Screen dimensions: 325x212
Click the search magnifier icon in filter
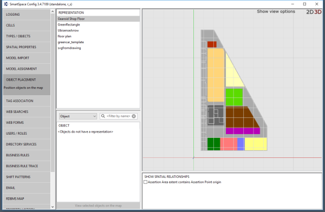(103, 116)
